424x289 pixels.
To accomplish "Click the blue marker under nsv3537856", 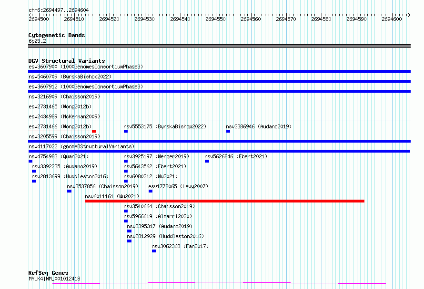I will (x=69, y=191).
